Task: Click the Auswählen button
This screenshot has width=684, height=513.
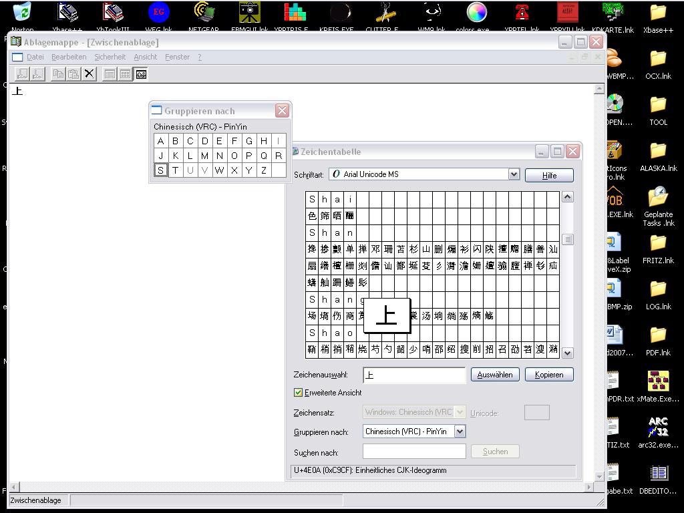Action: [x=494, y=374]
